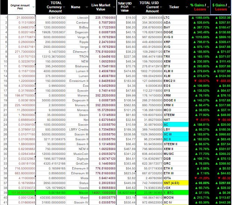Open filter dropdown on Name column
Screen dimensions: 232x205
click(x=87, y=7)
